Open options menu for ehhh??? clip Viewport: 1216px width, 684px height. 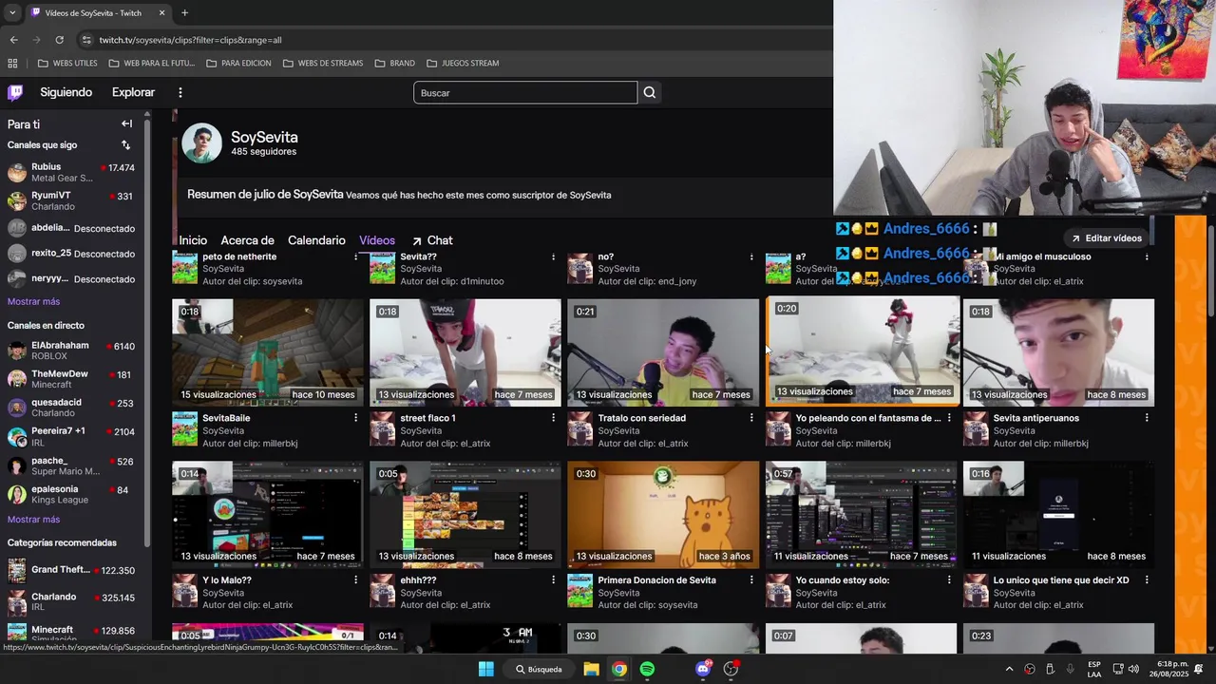pyautogui.click(x=554, y=580)
